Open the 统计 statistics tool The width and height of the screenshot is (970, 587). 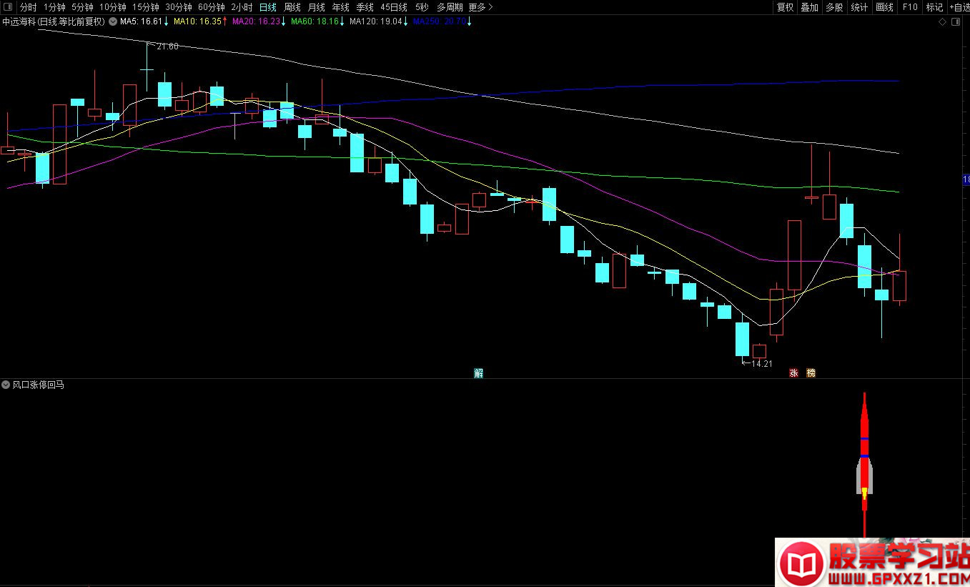click(859, 7)
